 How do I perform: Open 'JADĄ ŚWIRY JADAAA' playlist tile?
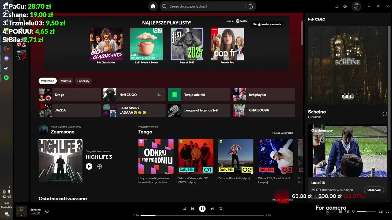(x=134, y=110)
